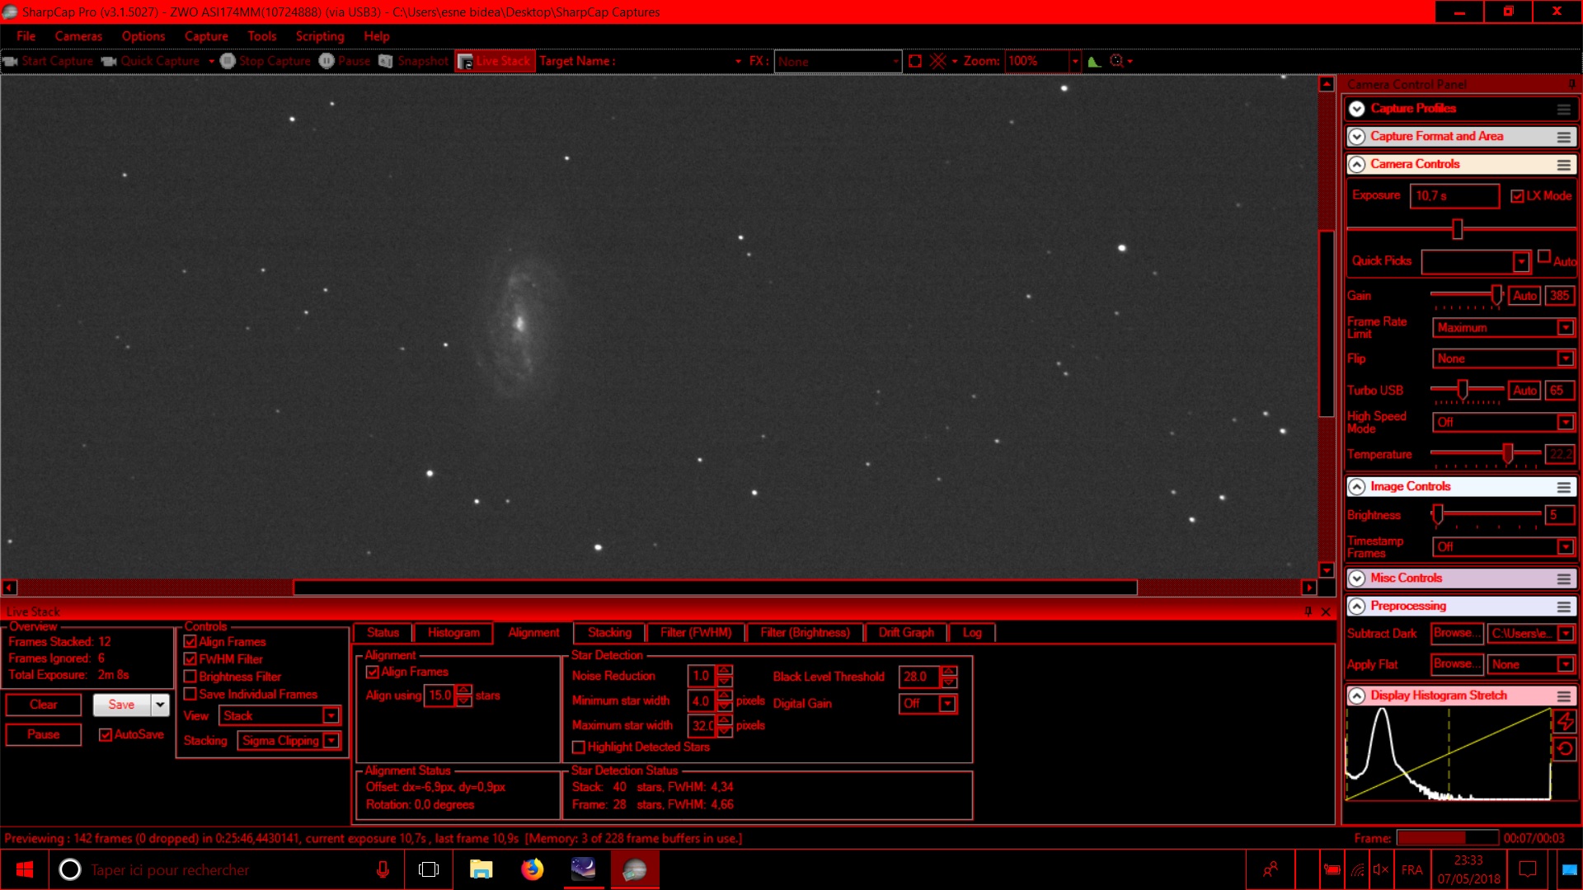Image resolution: width=1583 pixels, height=890 pixels.
Task: Click the selection area square icon
Action: click(x=914, y=61)
